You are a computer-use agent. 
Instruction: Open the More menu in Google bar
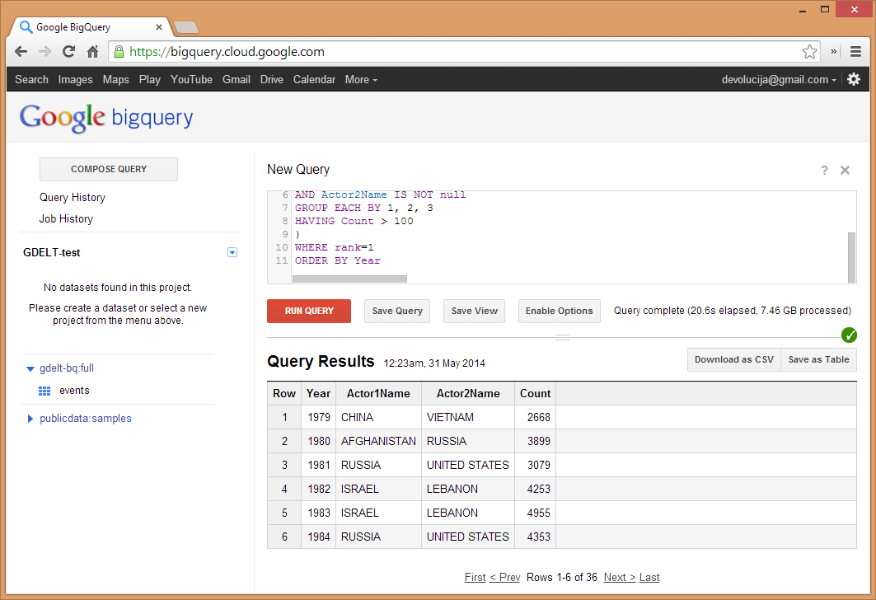[361, 80]
